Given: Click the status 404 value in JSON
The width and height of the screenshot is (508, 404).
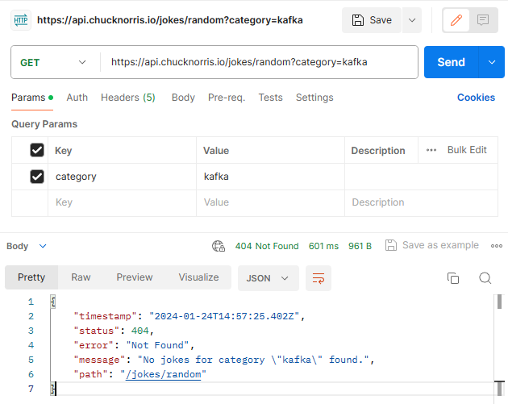Looking at the screenshot, I should click(139, 331).
